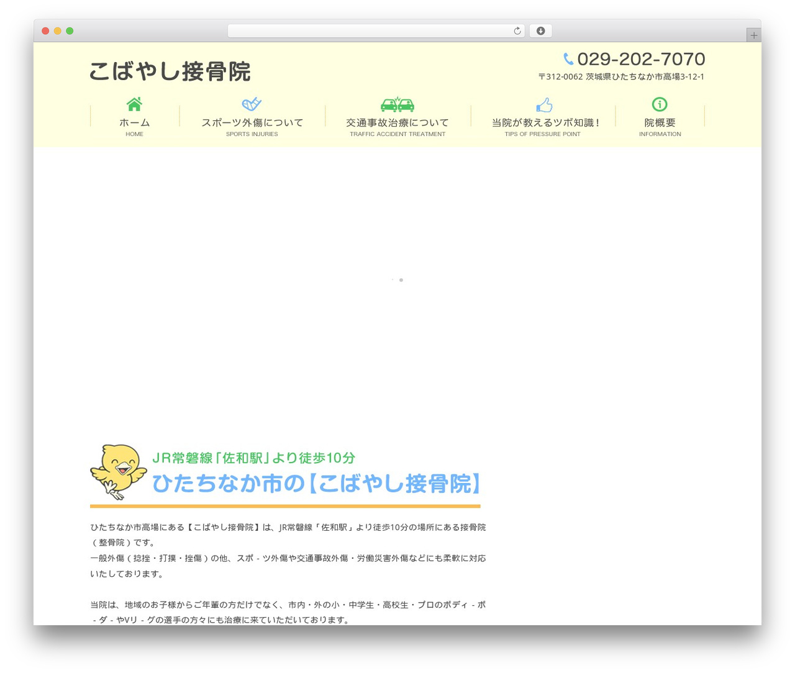The image size is (795, 673).
Task: Click the INFORMATION English label
Action: (660, 134)
